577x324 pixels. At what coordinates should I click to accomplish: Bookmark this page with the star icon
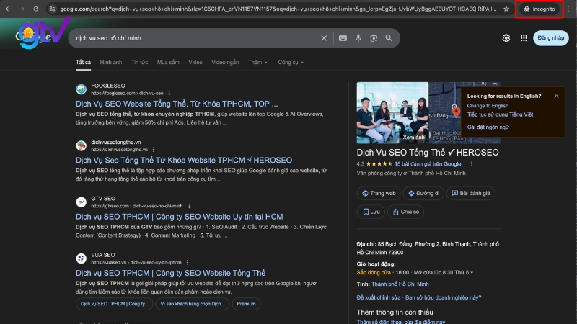tap(506, 9)
